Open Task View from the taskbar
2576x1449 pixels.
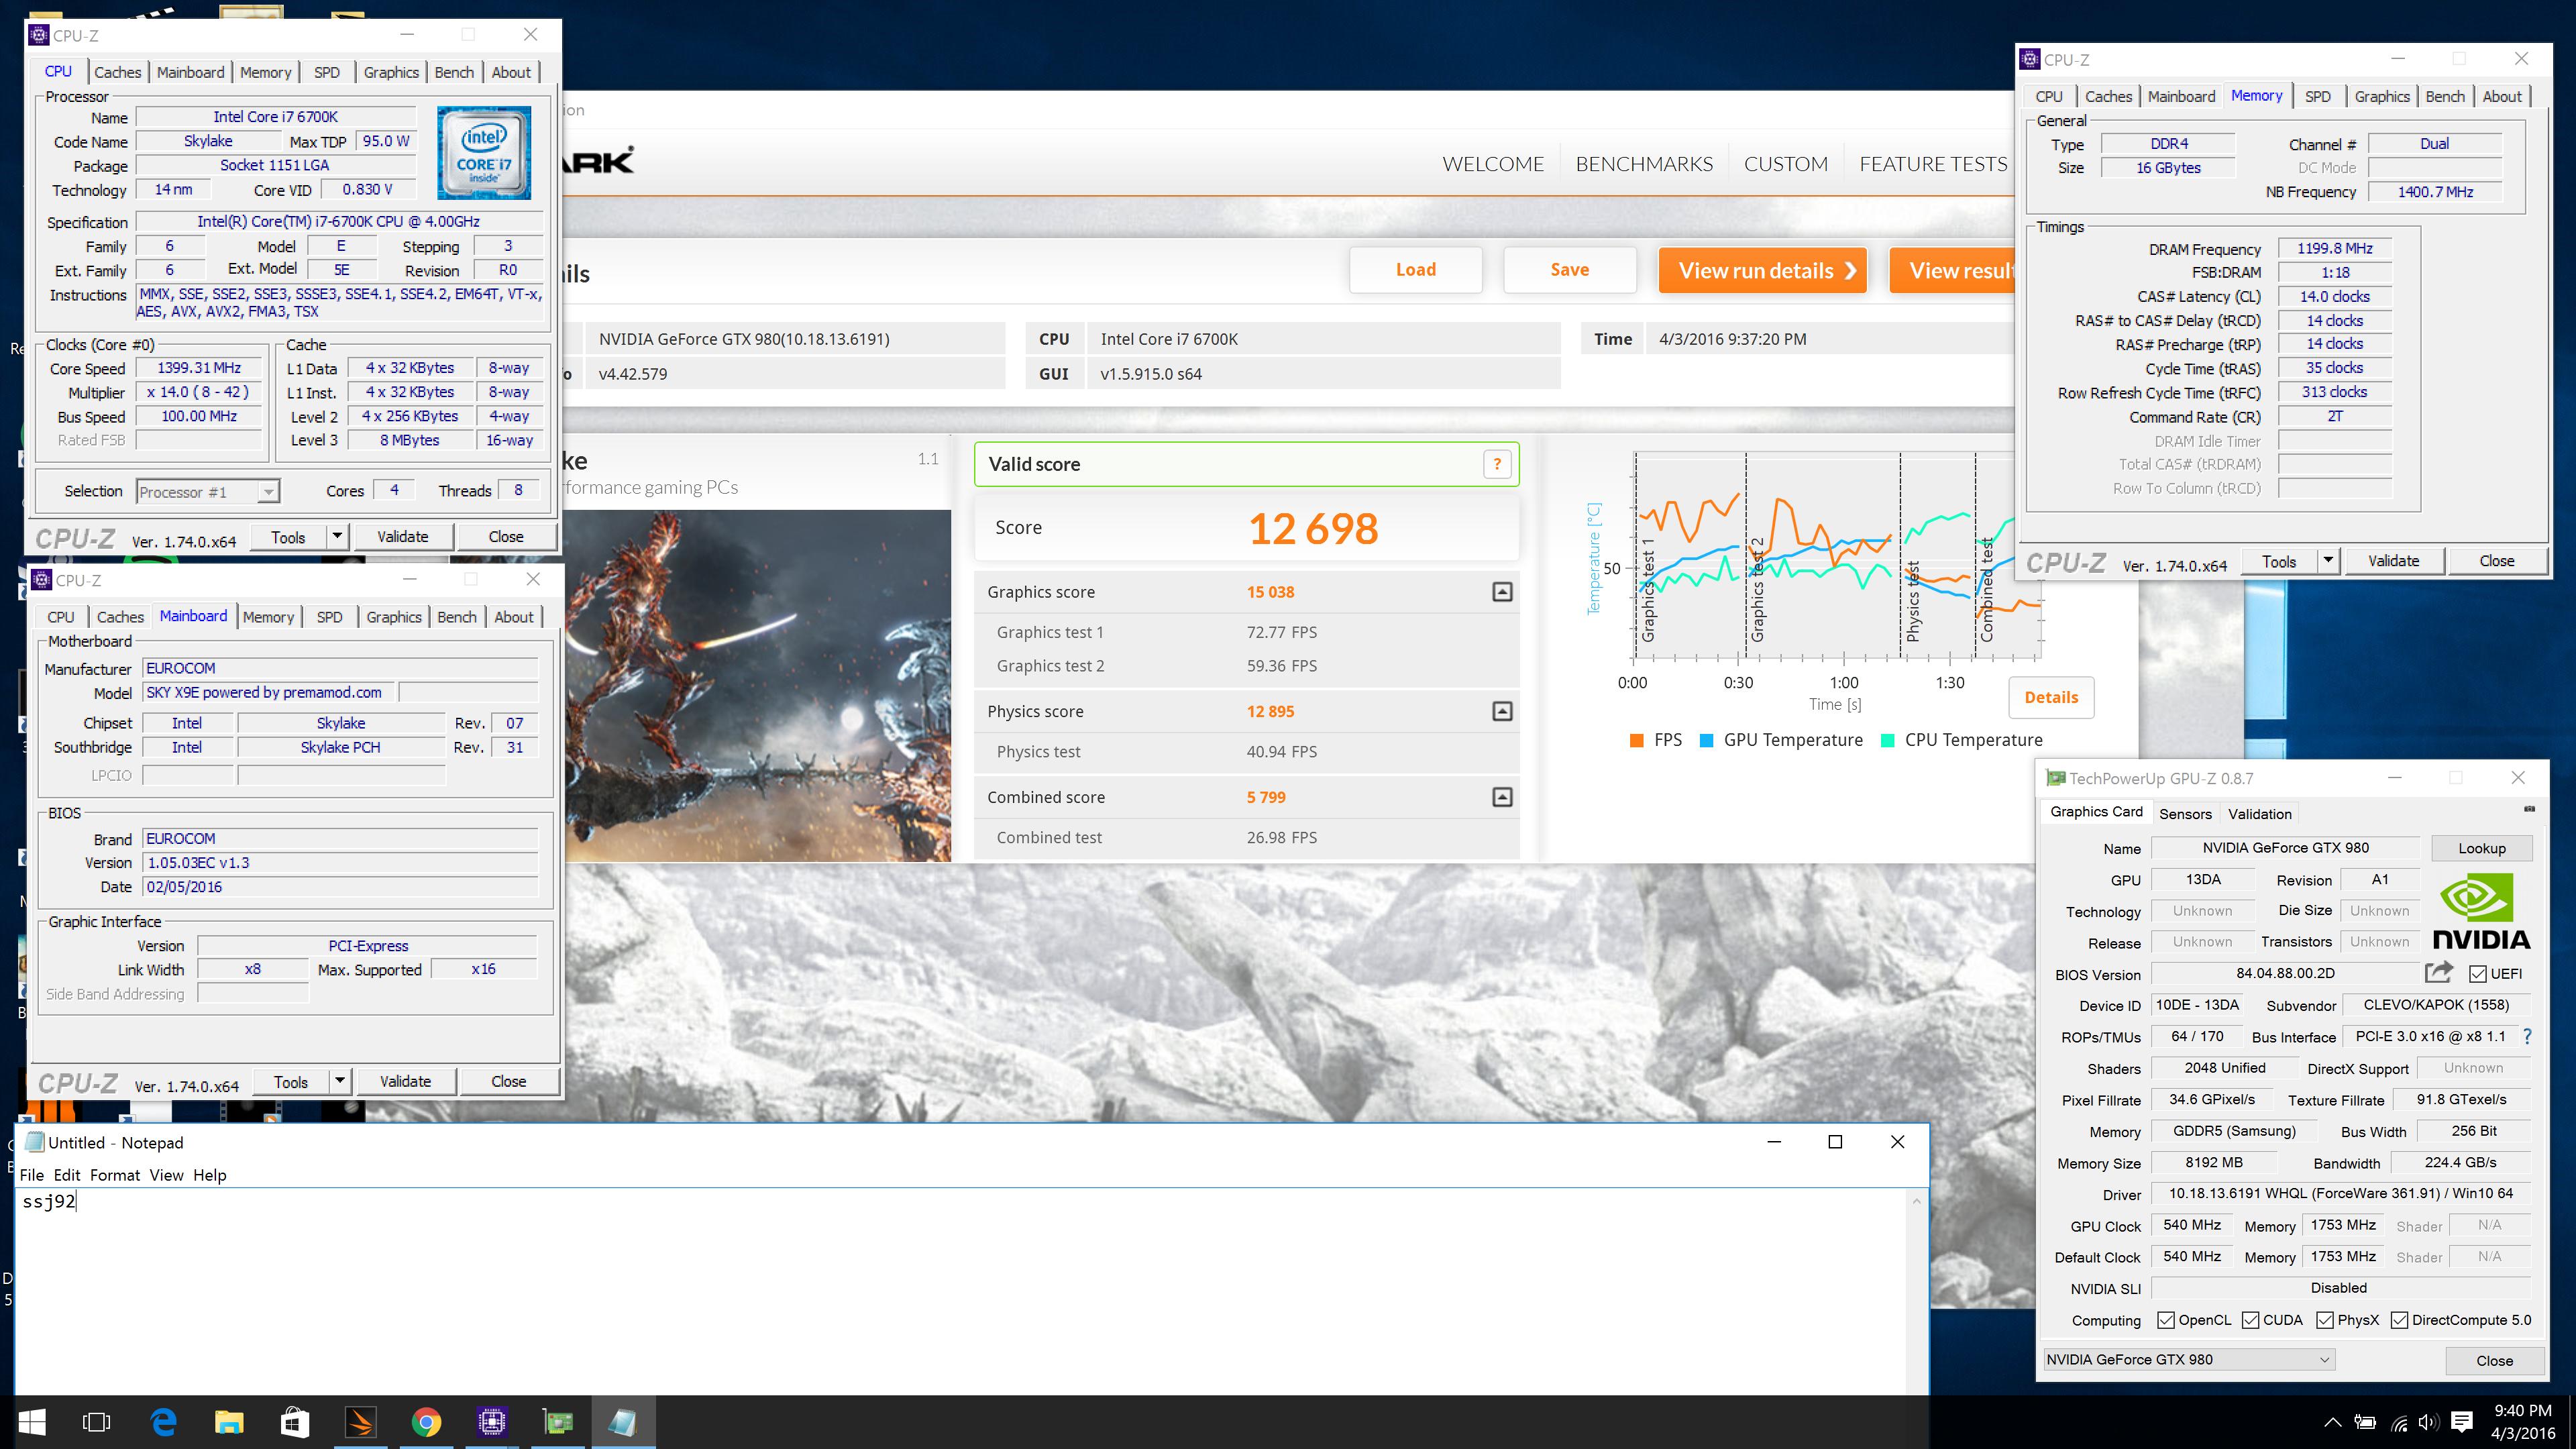[97, 1422]
